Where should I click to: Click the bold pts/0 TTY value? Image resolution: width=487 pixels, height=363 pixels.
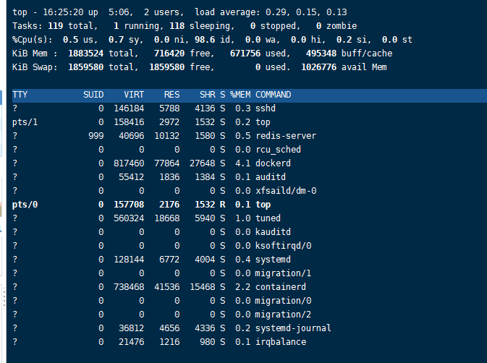[25, 205]
